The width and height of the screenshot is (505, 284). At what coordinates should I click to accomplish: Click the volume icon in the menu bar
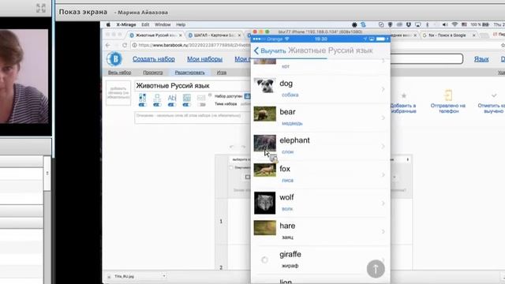coord(445,24)
